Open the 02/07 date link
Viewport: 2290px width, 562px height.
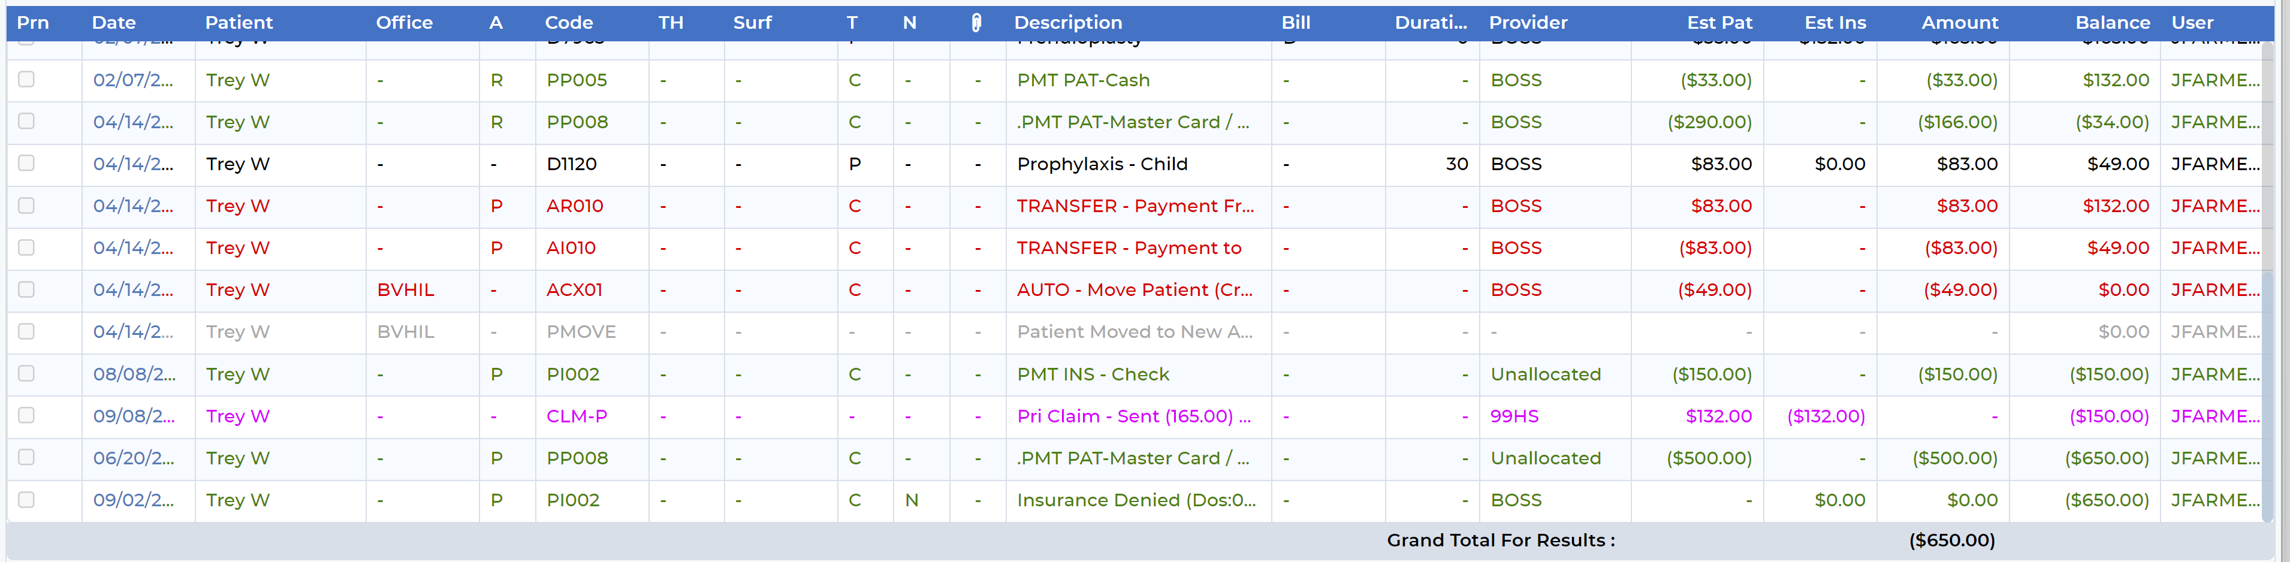[x=133, y=80]
